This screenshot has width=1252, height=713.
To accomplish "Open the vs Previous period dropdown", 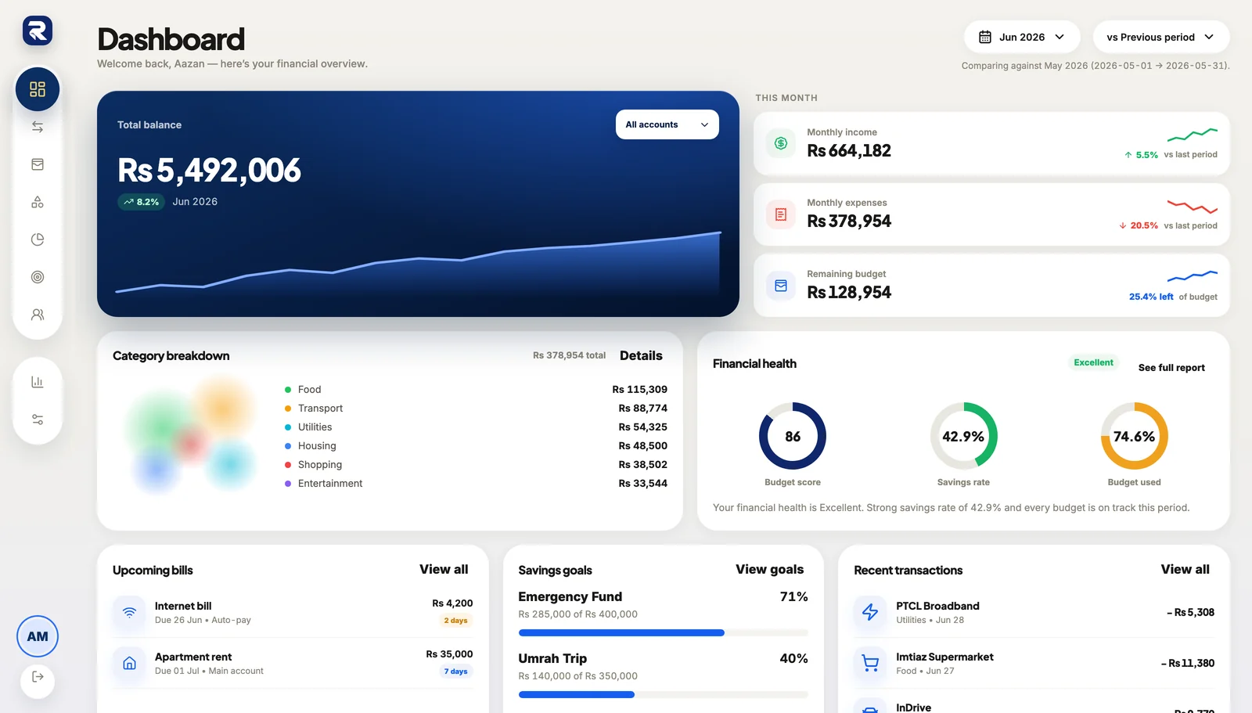I will [x=1161, y=37].
